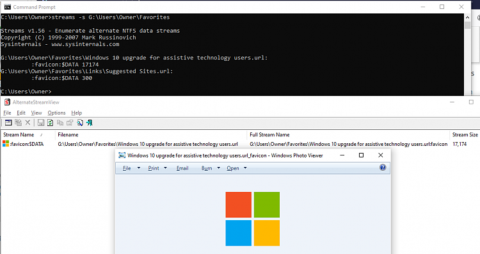
Task: Open Edit menu in AlternateStreamView
Action: 21,113
